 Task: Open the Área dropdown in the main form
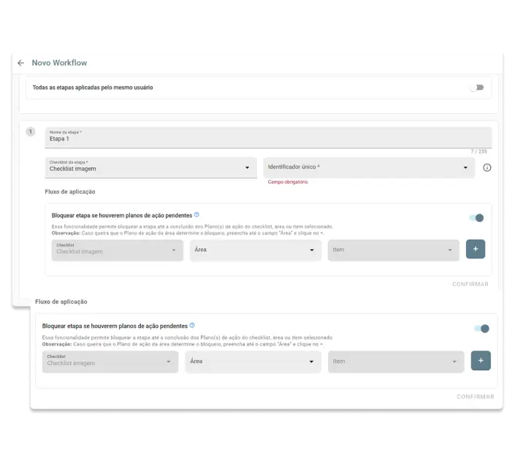click(x=255, y=250)
